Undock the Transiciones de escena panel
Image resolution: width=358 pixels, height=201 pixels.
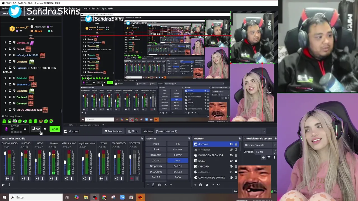275,138
